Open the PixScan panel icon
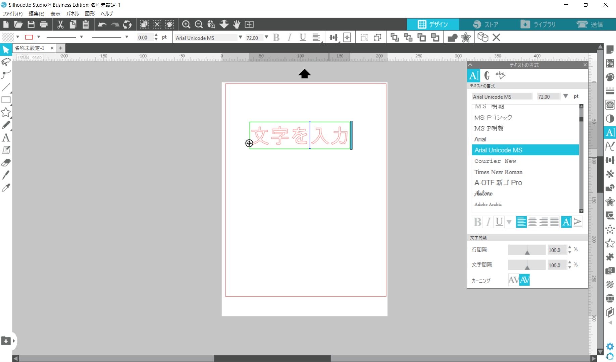The height and width of the screenshot is (362, 616). tap(610, 63)
